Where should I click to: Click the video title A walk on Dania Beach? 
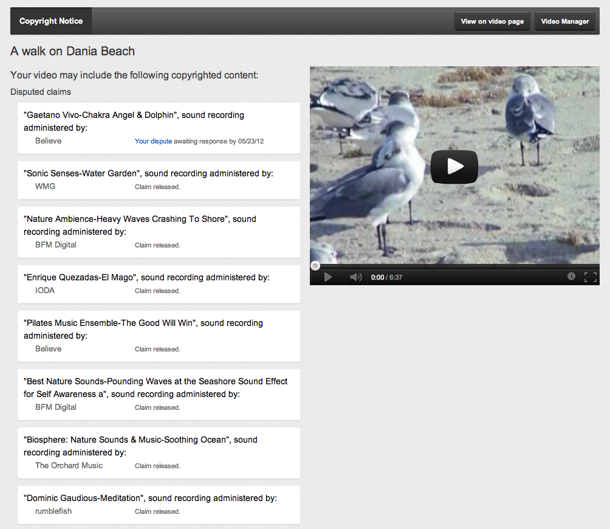click(x=73, y=51)
